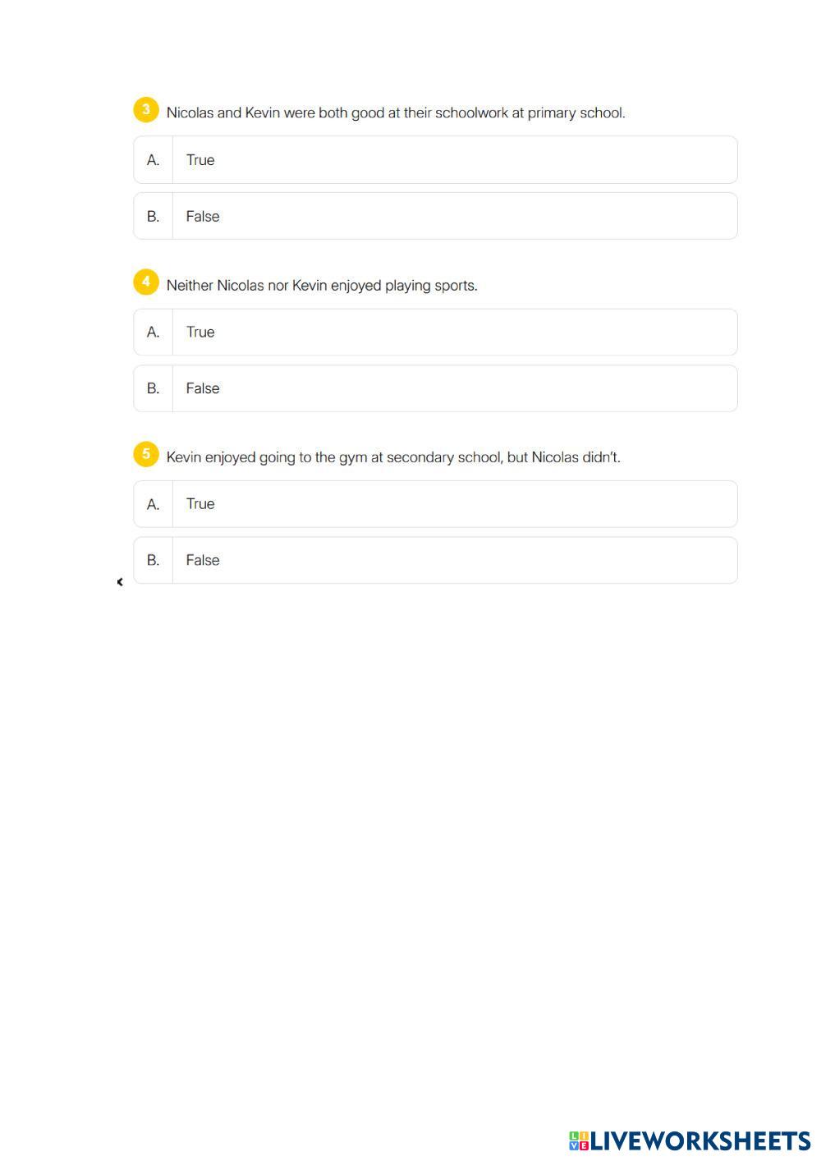Image resolution: width=821 pixels, height=1161 pixels.
Task: Click letter B label under question 5
Action: click(154, 560)
